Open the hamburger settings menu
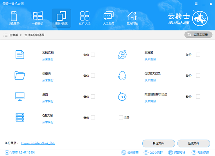215x156 pixels. [x=196, y=4]
